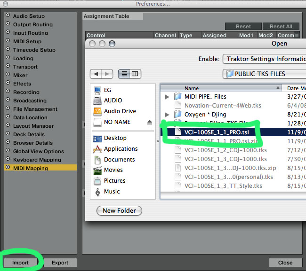This screenshot has width=306, height=271.
Task: Open the Enable file type dropdown
Action: [x=264, y=59]
